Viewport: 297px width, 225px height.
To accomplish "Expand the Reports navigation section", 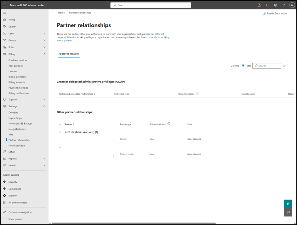I will click(44, 158).
